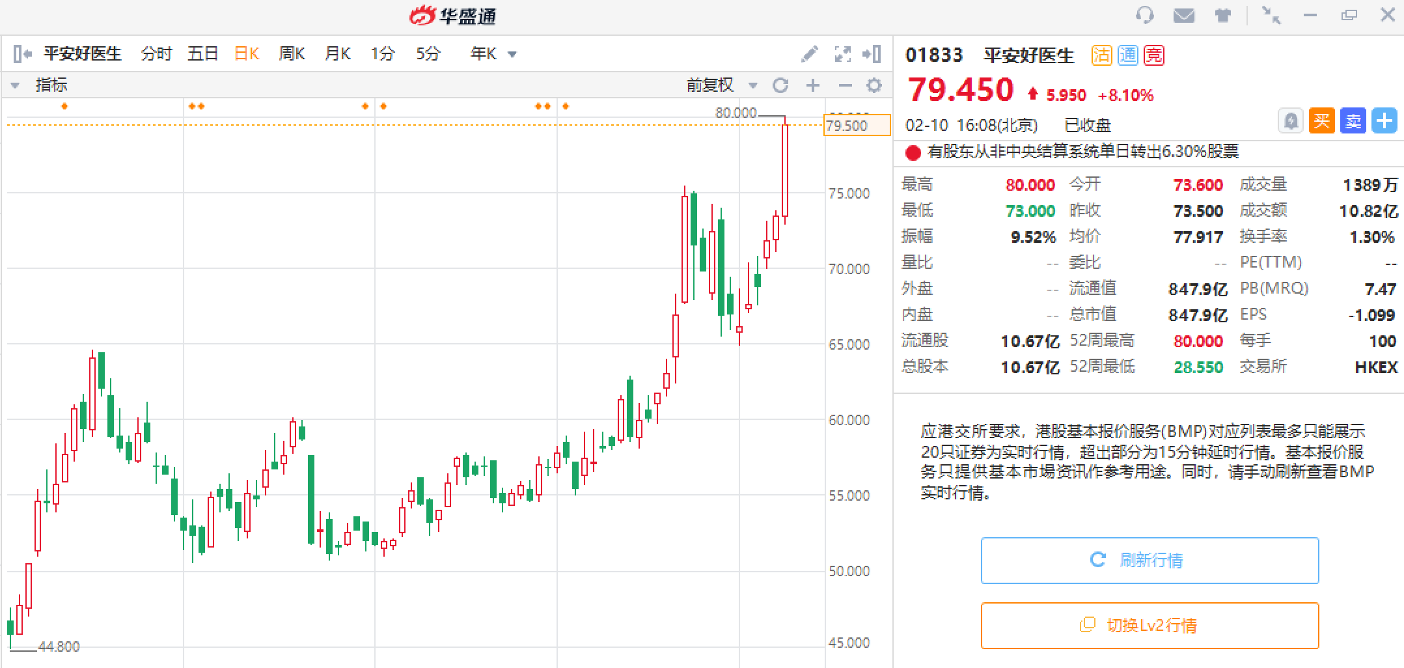1404x668 pixels.
Task: Click the 昨收 value 73.500
Action: coord(1198,211)
